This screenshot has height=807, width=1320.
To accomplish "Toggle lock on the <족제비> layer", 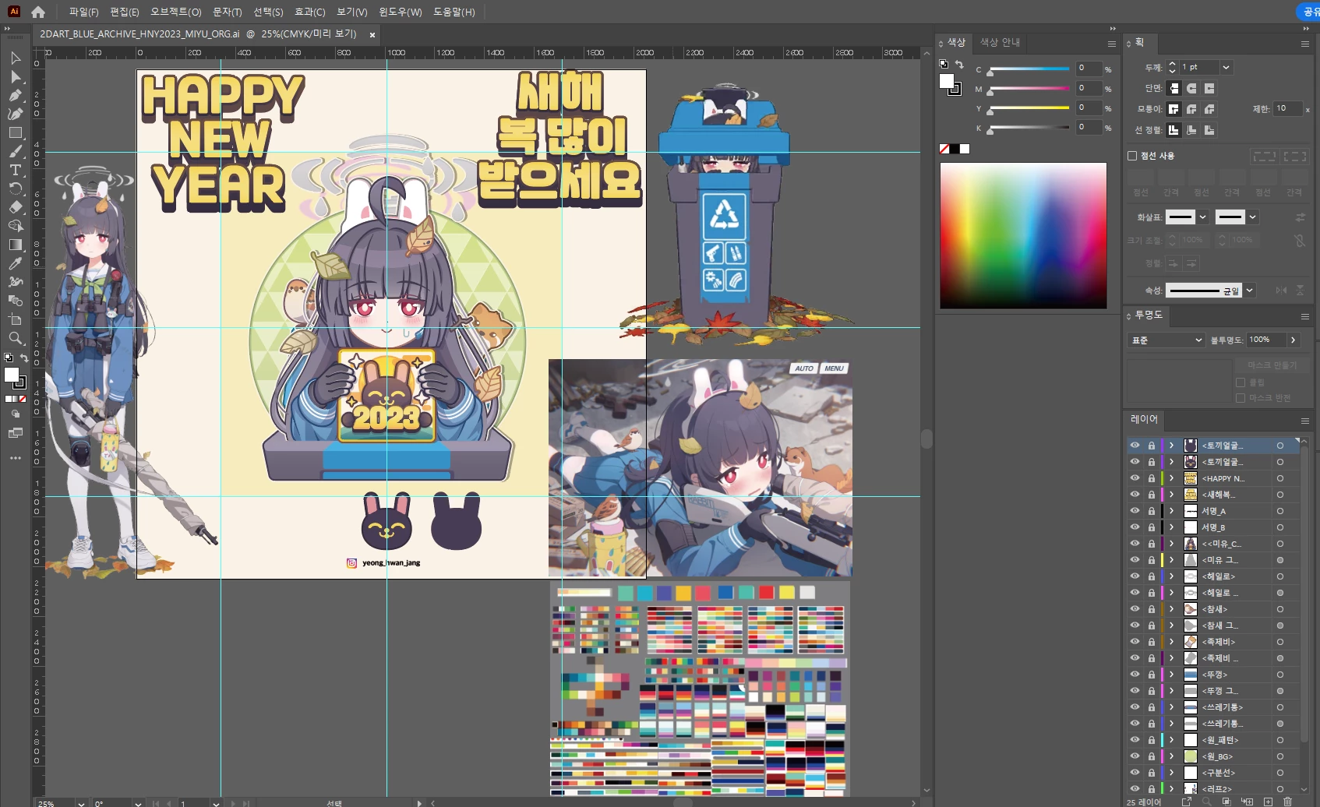I will (x=1151, y=642).
